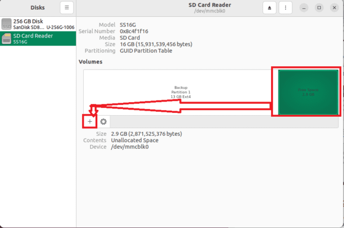Minimize the Disks window
This screenshot has width=344, height=228.
(x=304, y=8)
